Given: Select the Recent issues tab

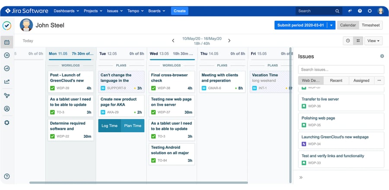Looking at the screenshot, I should (x=336, y=80).
